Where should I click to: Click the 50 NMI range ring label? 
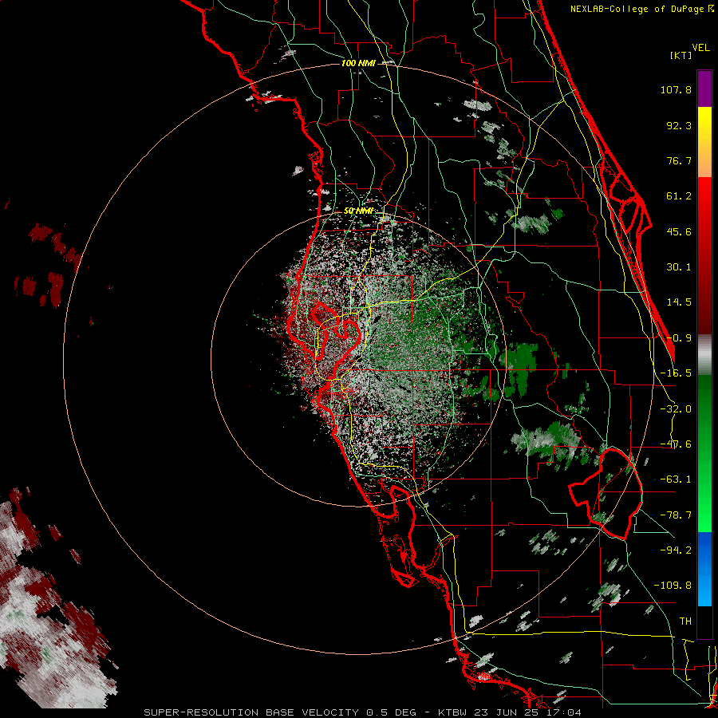coord(358,211)
